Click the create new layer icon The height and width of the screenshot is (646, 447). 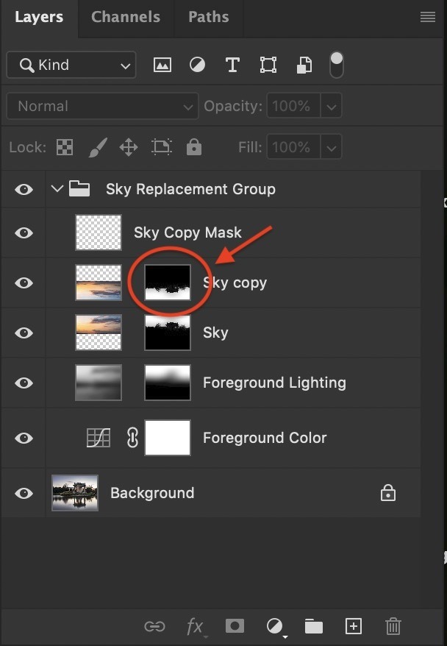[354, 626]
